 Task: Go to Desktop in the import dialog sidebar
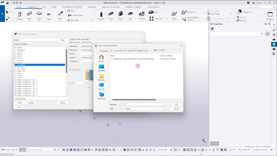pyautogui.click(x=101, y=68)
